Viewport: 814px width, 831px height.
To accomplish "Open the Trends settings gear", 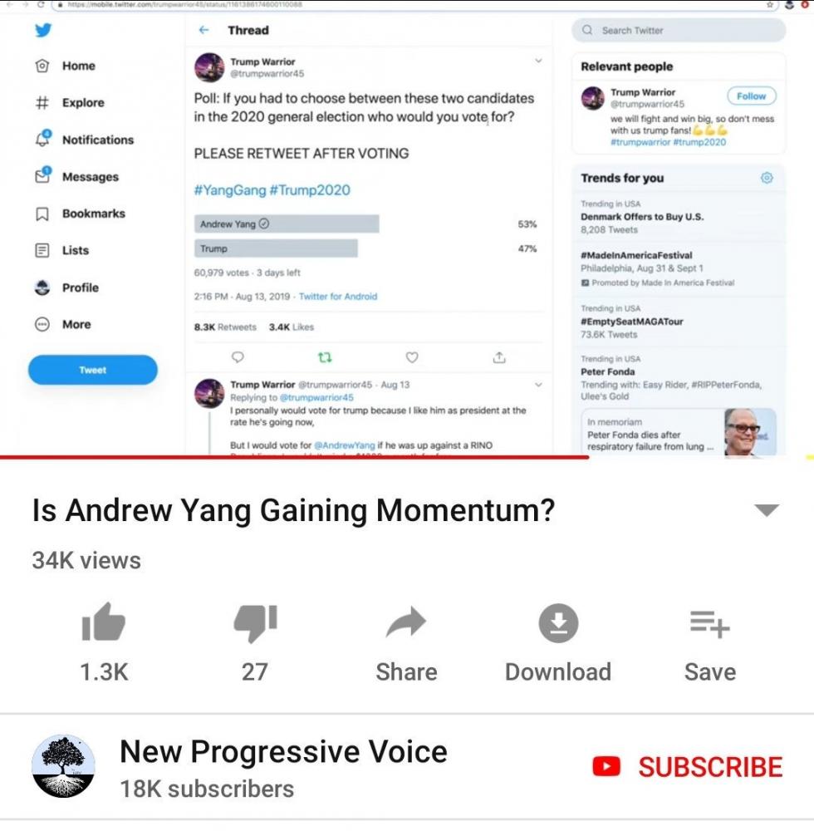I will click(767, 178).
